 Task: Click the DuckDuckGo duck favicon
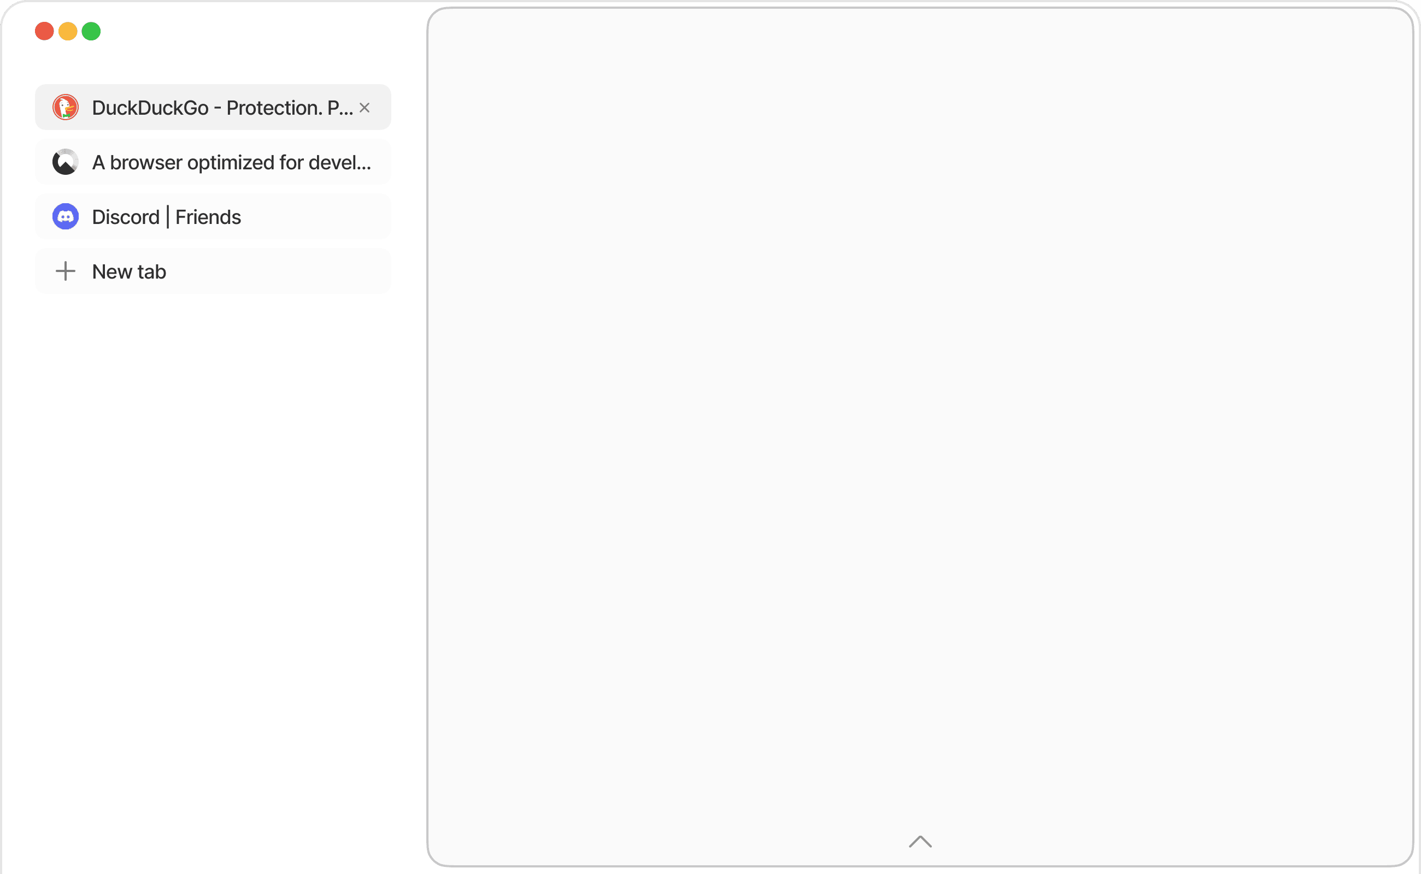tap(66, 108)
